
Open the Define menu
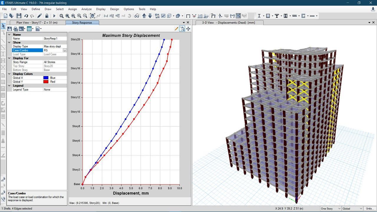click(36, 9)
